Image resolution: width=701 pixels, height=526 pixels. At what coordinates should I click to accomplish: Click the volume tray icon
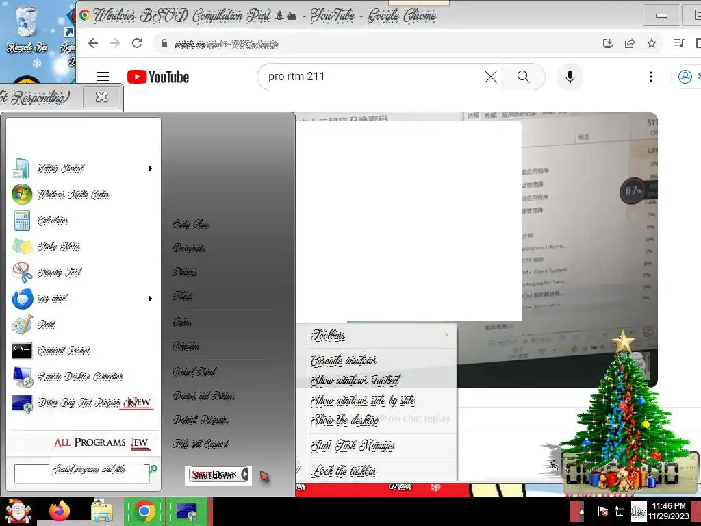pyautogui.click(x=638, y=511)
